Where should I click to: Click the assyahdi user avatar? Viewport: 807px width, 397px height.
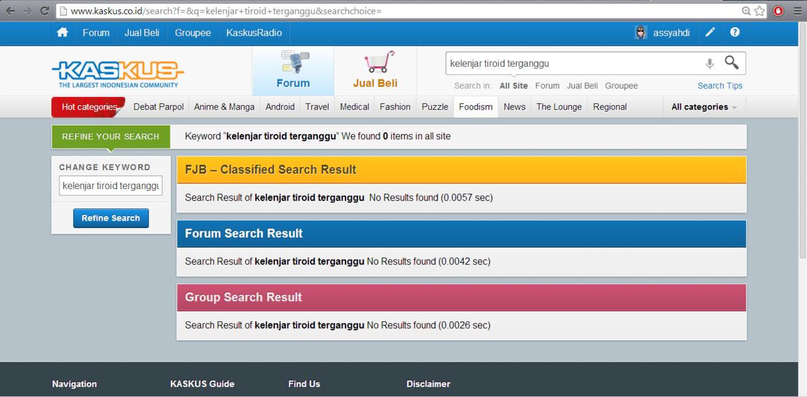click(641, 33)
